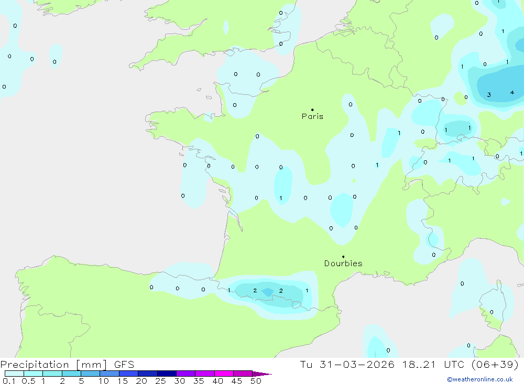524x384 pixels.
Task: Select the black dot marking Paris
Action: point(312,109)
